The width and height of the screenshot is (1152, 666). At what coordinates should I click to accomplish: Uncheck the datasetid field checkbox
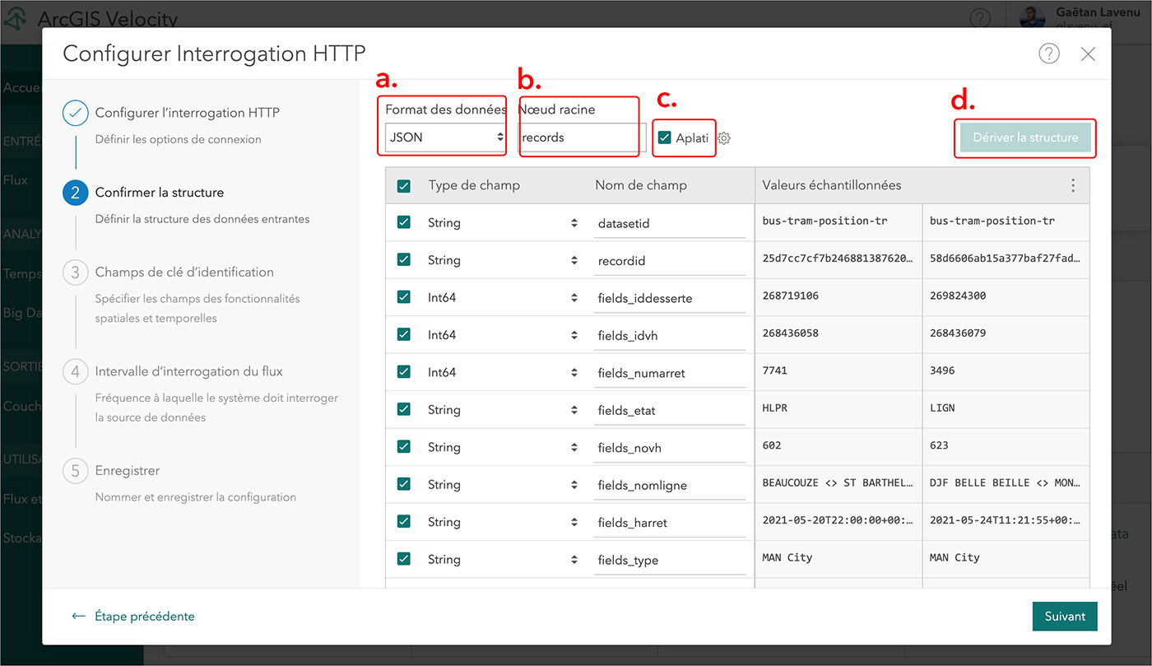(403, 222)
